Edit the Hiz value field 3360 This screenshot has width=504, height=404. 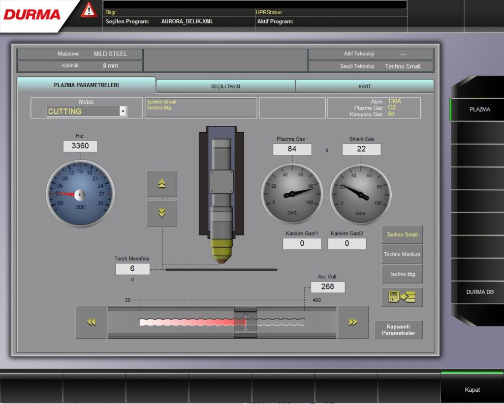[80, 146]
